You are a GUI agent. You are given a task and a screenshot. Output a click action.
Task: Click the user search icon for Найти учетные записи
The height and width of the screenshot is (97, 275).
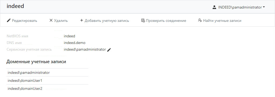(200, 21)
